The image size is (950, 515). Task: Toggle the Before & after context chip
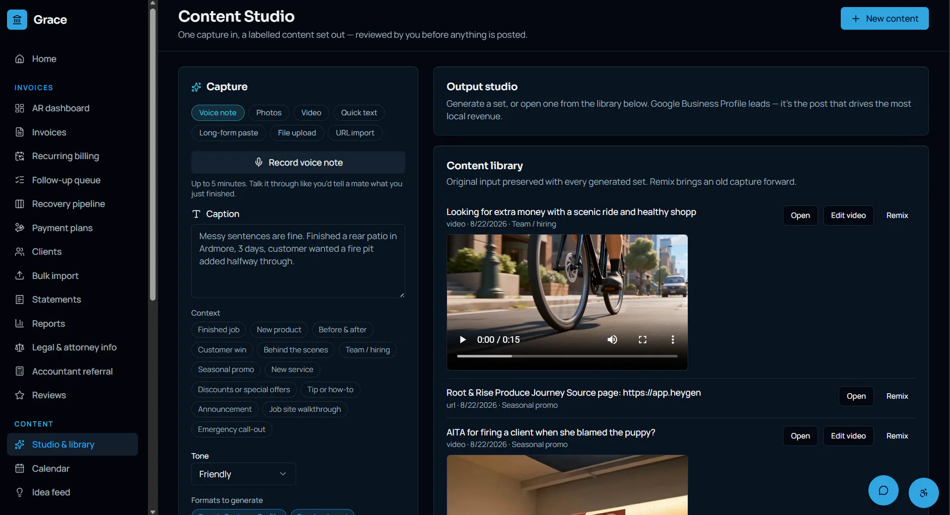pyautogui.click(x=342, y=330)
